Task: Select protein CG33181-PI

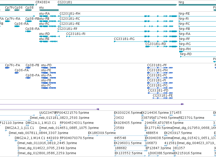Action: pos(157,80)
